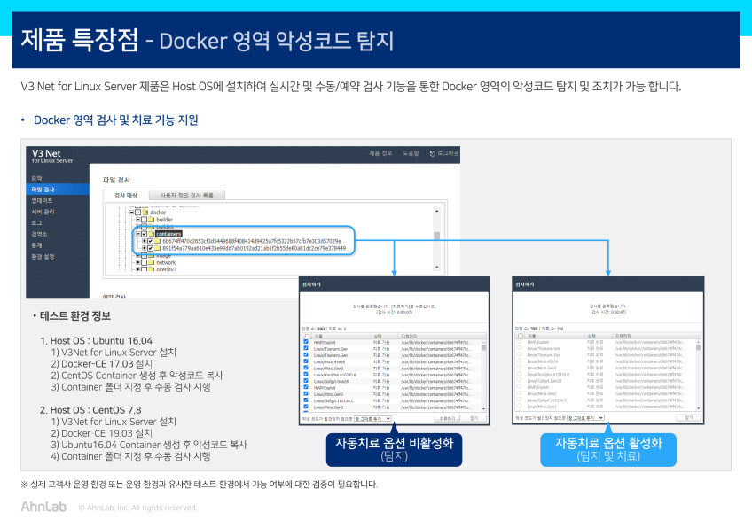Viewport: 752px width, 520px height.
Task: Click 닫기 in the 치료 완료 dialog
Action: coord(689,418)
